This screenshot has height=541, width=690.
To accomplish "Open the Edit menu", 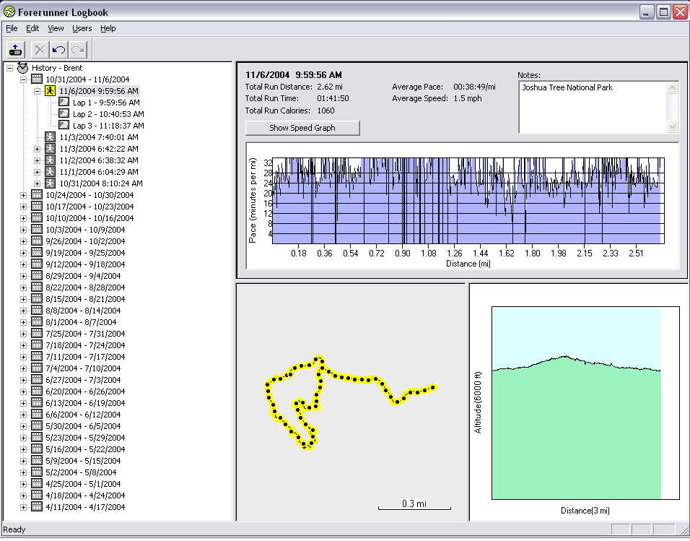I will click(x=32, y=28).
